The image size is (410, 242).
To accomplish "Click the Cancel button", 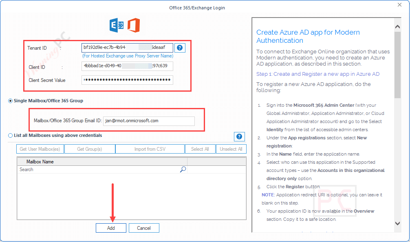I will (x=144, y=228).
